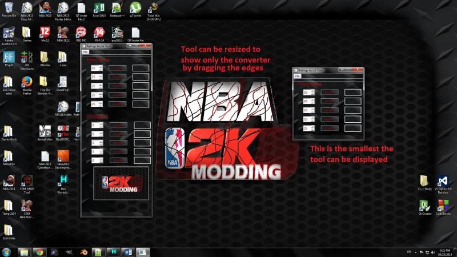Open the File menu in the taller Ratings Assist Tool window
Image resolution: width=457 pixels, height=257 pixels.
coord(85,52)
